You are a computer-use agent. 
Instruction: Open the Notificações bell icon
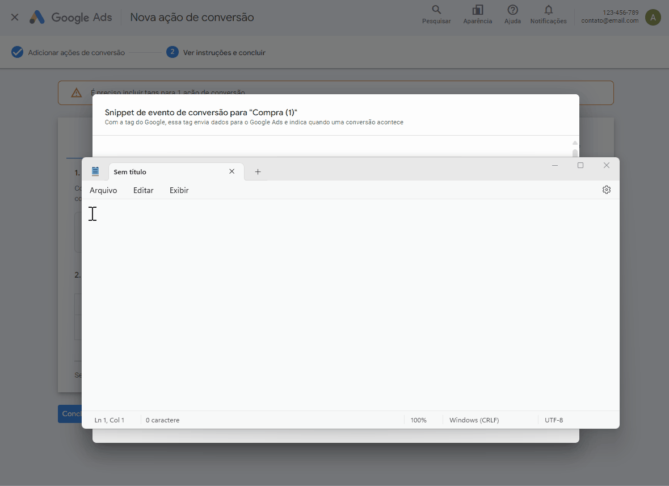548,10
